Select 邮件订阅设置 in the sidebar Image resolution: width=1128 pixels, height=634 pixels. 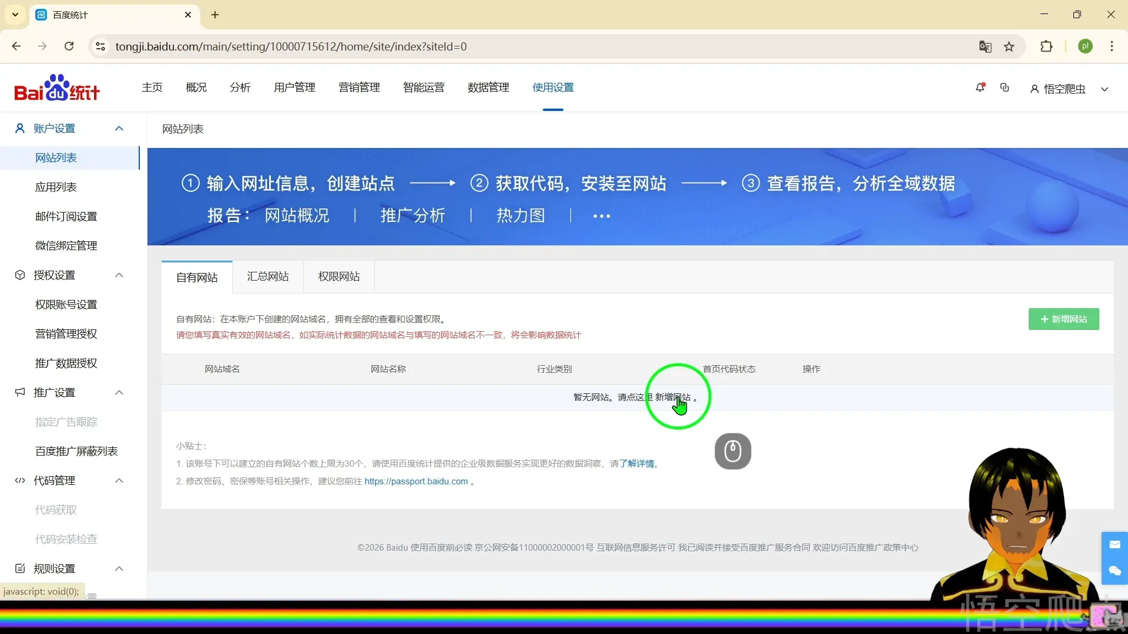[x=66, y=217]
